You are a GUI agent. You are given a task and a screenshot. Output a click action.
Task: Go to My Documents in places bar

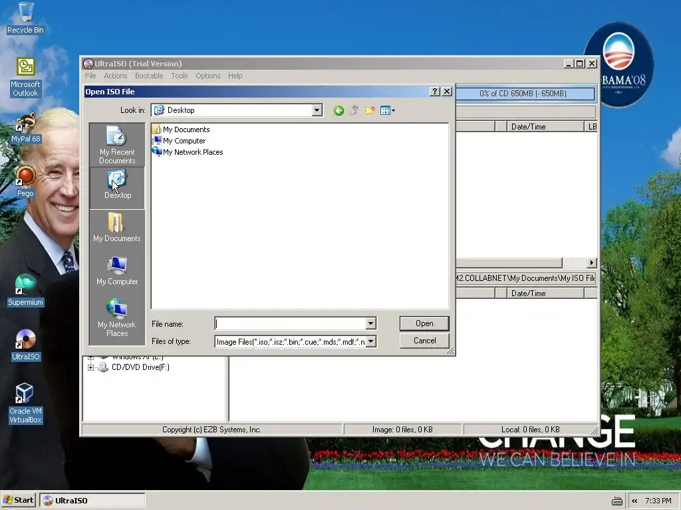click(x=117, y=227)
